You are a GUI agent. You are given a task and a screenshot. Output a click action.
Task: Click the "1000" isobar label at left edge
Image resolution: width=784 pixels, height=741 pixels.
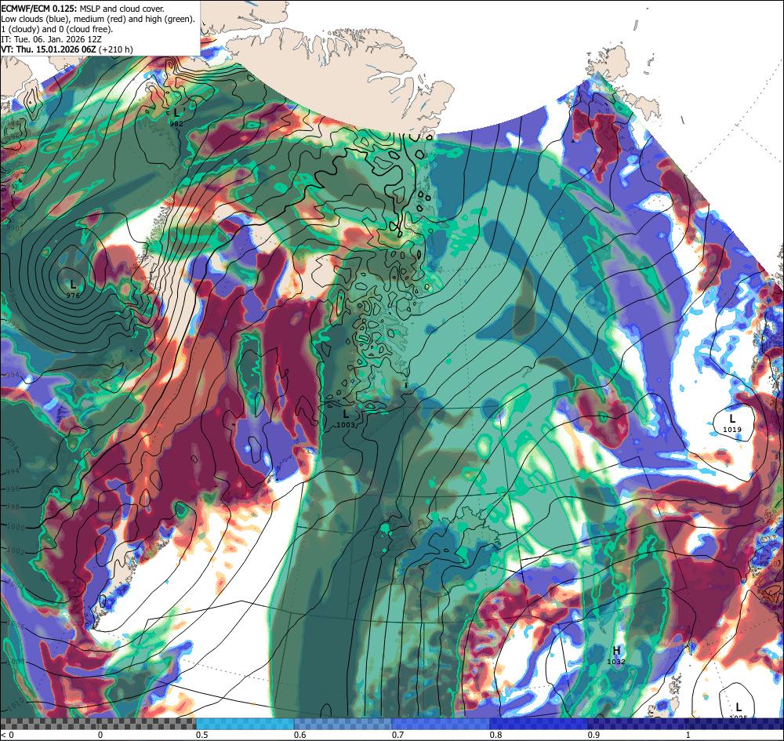(x=16, y=527)
